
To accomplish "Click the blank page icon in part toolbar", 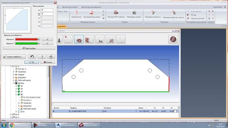I will coord(121,39).
